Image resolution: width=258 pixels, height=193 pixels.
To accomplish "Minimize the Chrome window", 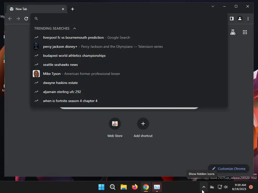I will tap(224, 6).
